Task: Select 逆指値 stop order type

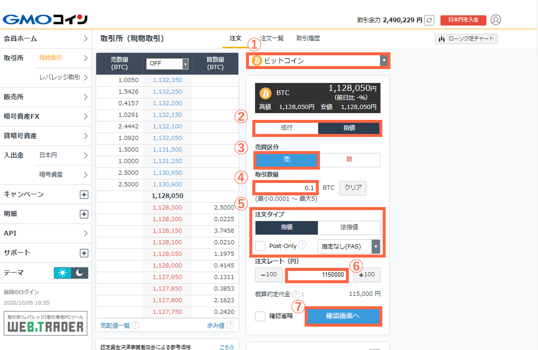Action: [x=349, y=227]
